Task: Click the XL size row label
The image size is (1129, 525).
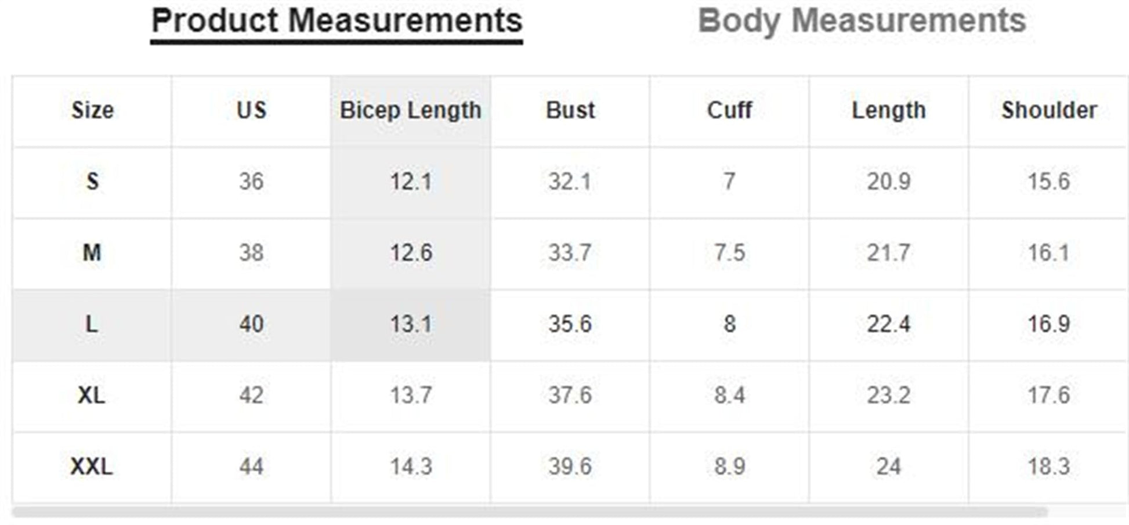Action: 92,396
